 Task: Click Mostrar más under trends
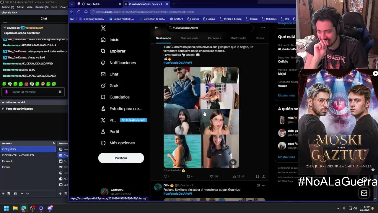tap(286, 95)
